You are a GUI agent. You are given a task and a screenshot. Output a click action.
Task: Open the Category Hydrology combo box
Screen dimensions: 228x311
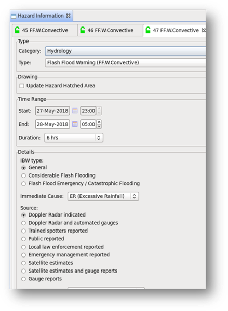coord(125,51)
